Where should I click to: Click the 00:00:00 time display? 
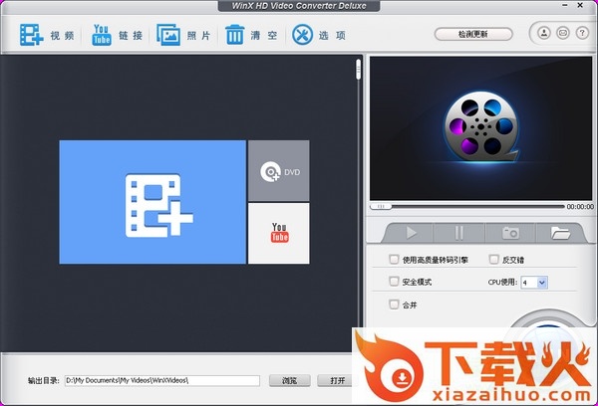click(580, 206)
